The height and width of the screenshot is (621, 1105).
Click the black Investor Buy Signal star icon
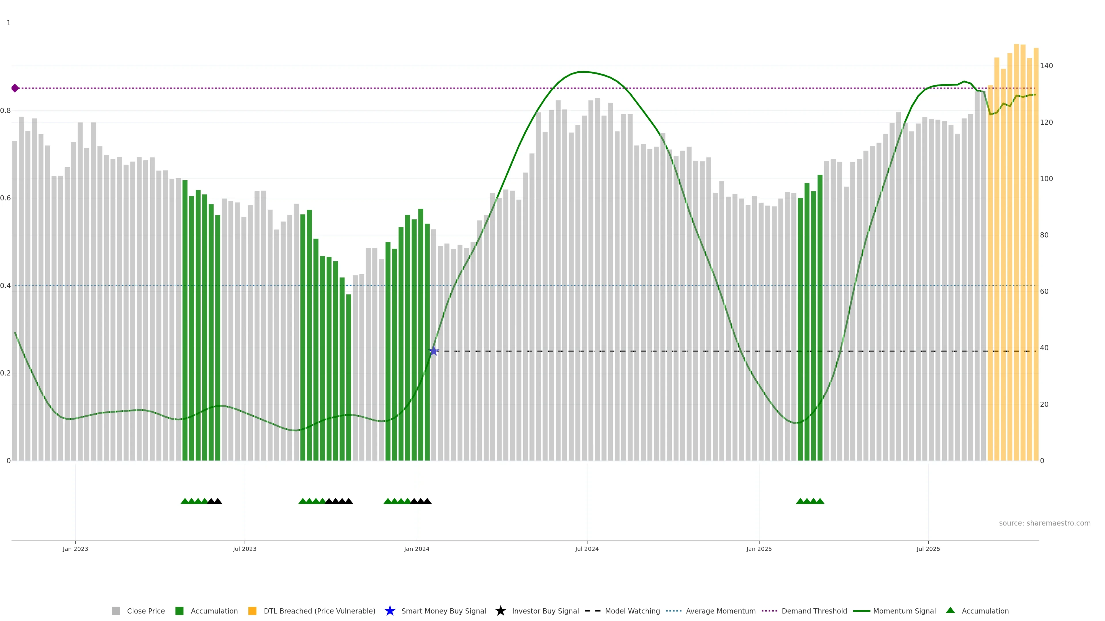[500, 611]
